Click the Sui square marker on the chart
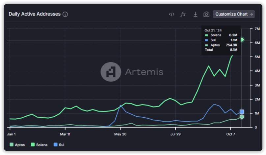266x155 pixels. click(242, 112)
